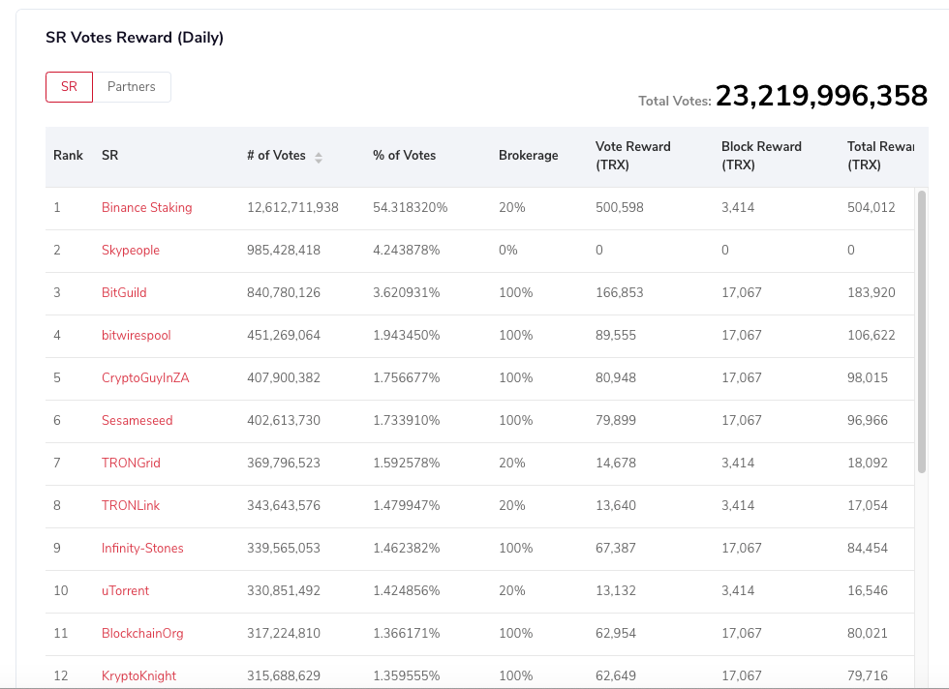Image resolution: width=949 pixels, height=689 pixels.
Task: Open Binance Staking SR link
Action: tap(146, 207)
